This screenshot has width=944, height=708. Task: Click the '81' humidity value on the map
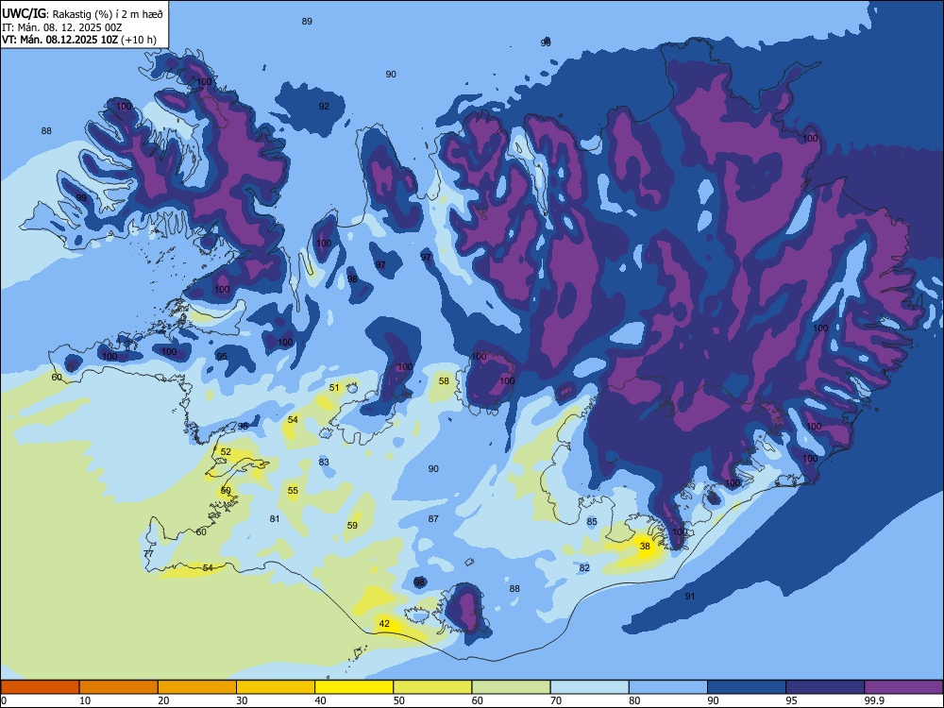275,518
